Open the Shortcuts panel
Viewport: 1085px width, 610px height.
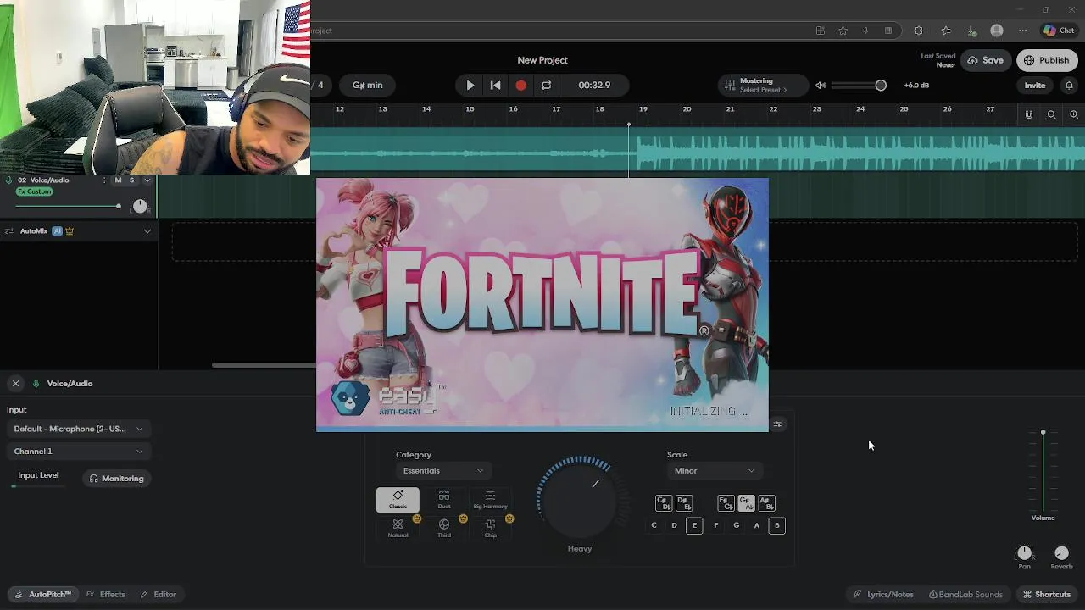1046,595
